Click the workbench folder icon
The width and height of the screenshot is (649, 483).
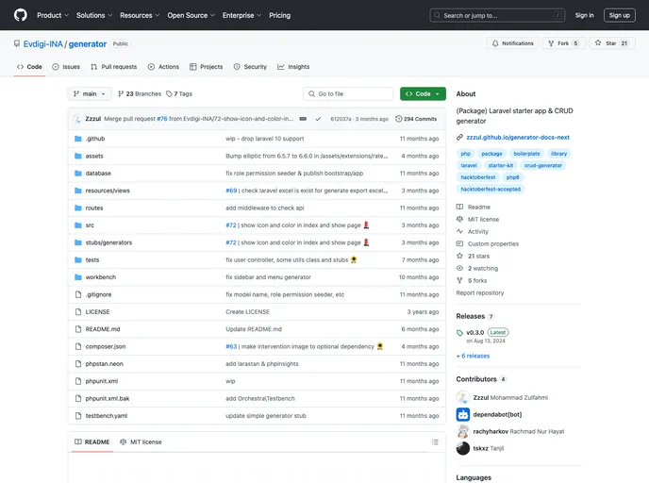pyautogui.click(x=77, y=277)
